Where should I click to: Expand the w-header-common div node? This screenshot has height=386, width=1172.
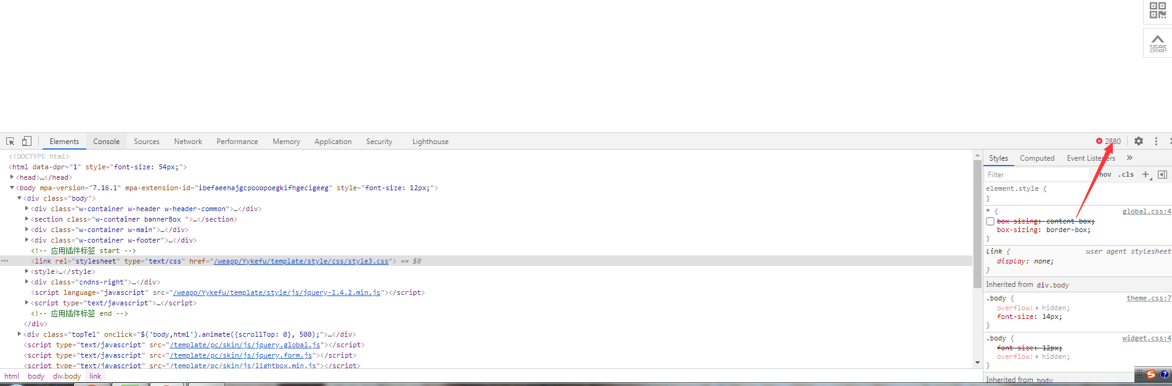[x=26, y=209]
